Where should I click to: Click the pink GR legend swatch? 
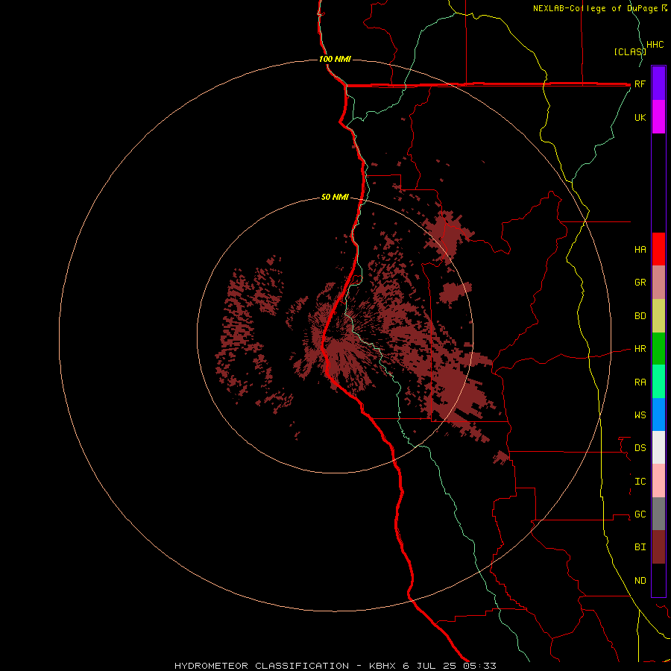pyautogui.click(x=658, y=283)
